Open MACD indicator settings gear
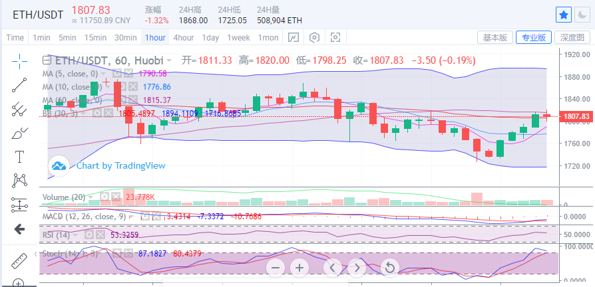 (144, 217)
